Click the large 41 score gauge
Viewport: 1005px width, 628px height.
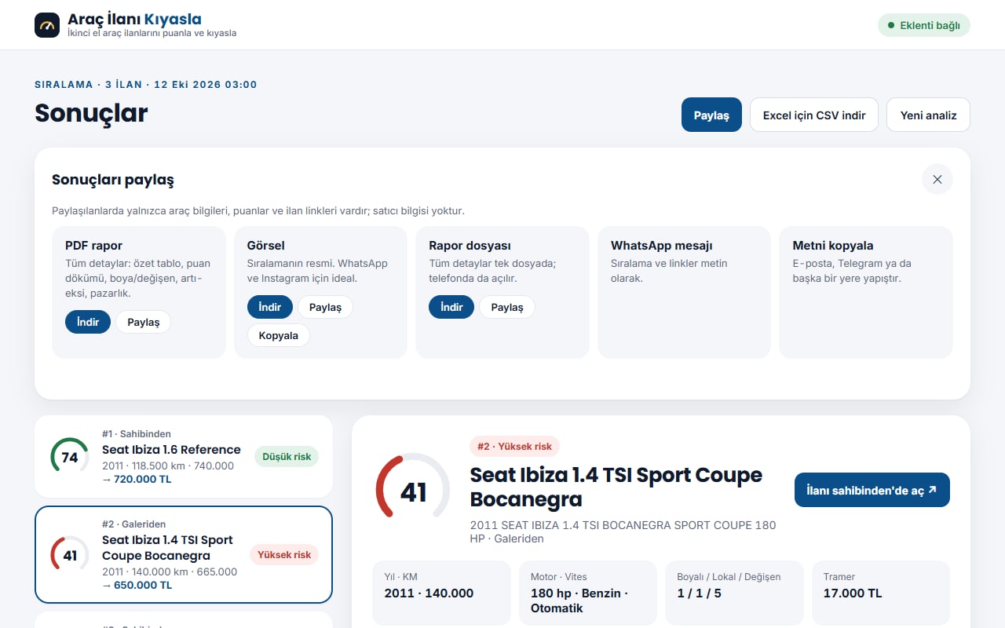point(413,491)
